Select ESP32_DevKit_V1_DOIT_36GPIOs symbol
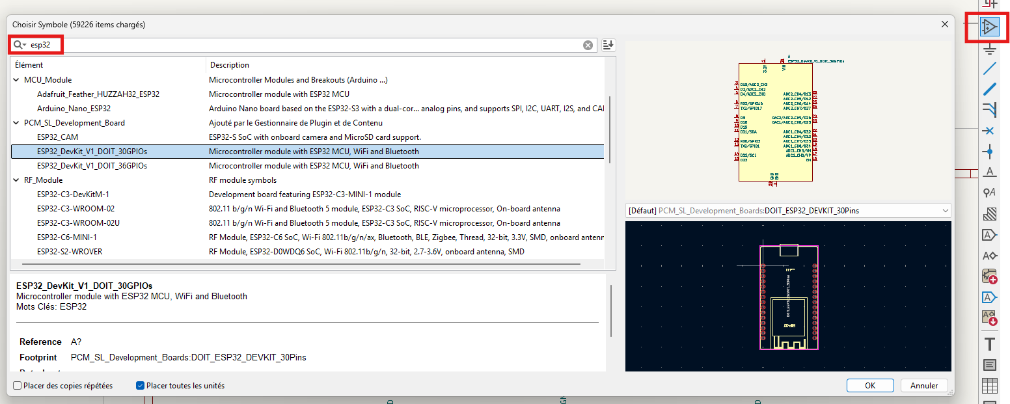Viewport: 1010px width, 404px height. [92, 166]
